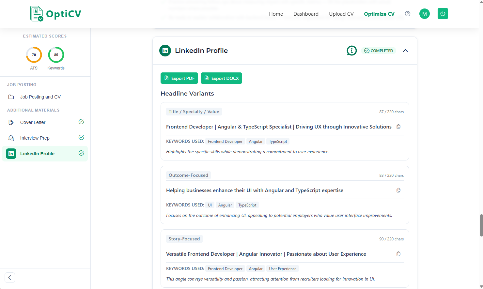
Task: Click the LinkedIn logo in section header
Action: [165, 51]
